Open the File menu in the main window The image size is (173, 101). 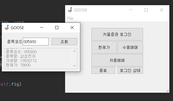pyautogui.click(x=70, y=18)
